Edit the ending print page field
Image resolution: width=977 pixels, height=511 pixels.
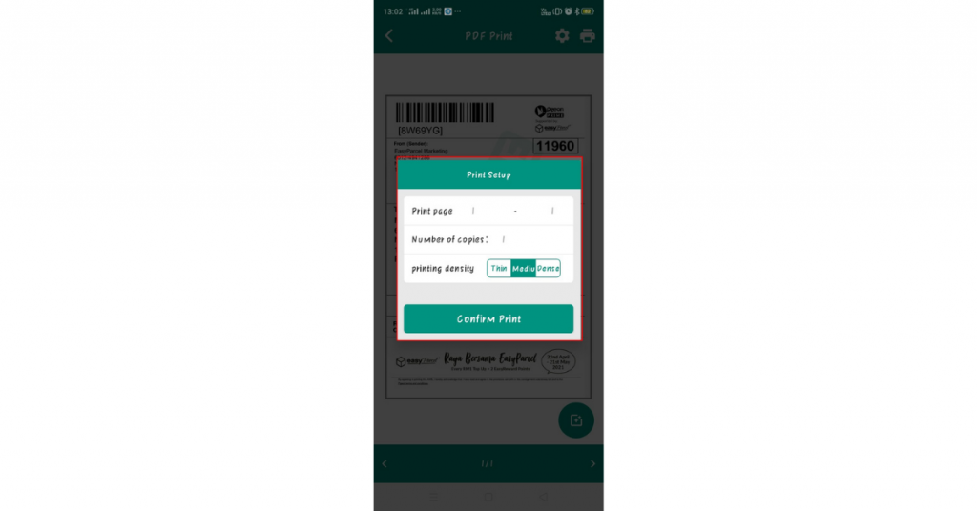[x=552, y=211]
